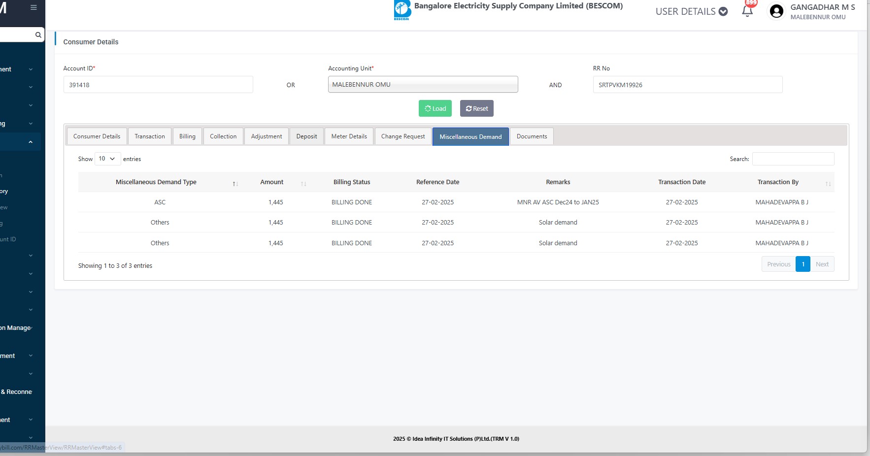Click the GANGADHAR M S username
This screenshot has height=456, width=870.
click(x=823, y=7)
